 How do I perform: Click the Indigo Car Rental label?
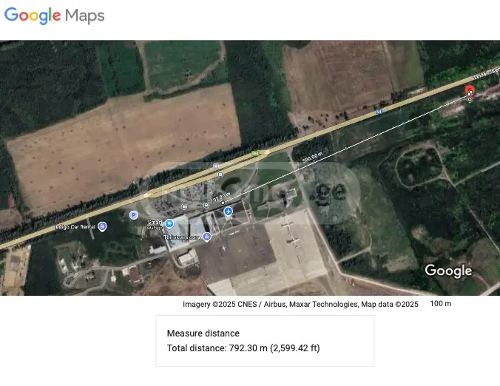click(75, 227)
